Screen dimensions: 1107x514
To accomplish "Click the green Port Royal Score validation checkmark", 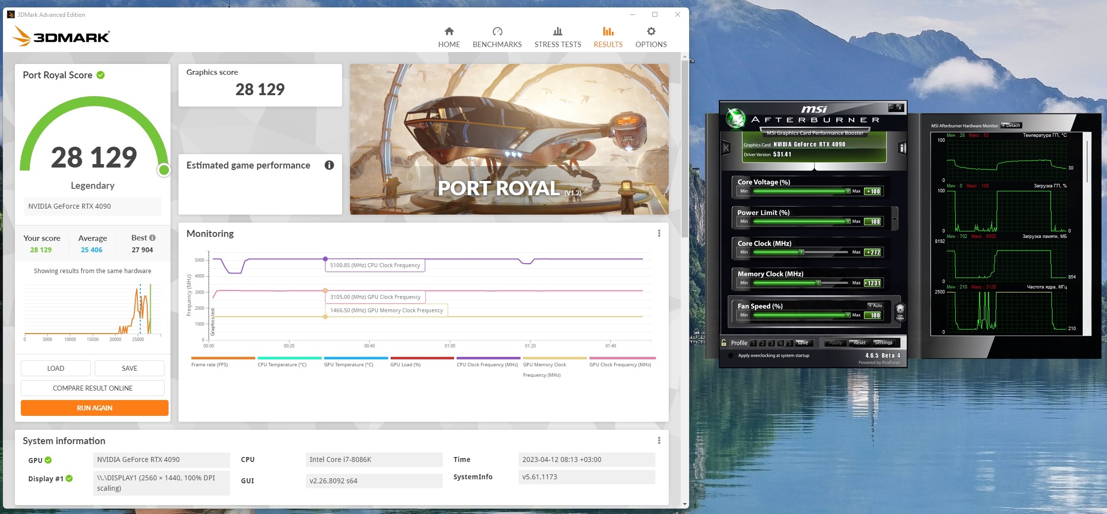I will click(x=101, y=75).
